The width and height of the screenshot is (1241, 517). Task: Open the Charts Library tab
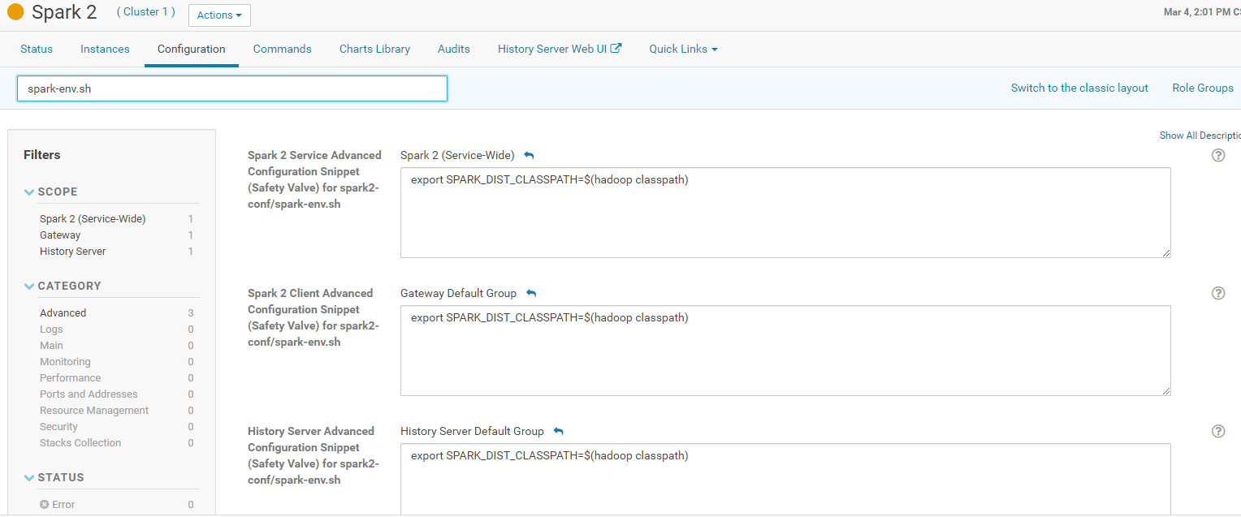(374, 49)
